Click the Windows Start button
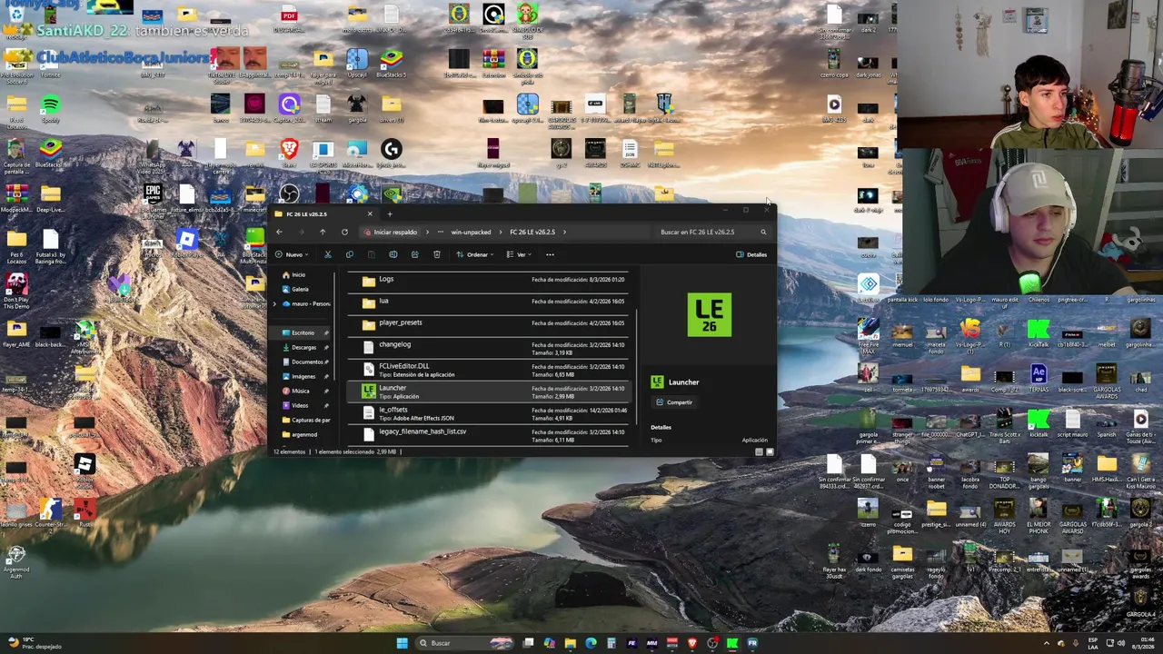The height and width of the screenshot is (654, 1163). pyautogui.click(x=402, y=643)
